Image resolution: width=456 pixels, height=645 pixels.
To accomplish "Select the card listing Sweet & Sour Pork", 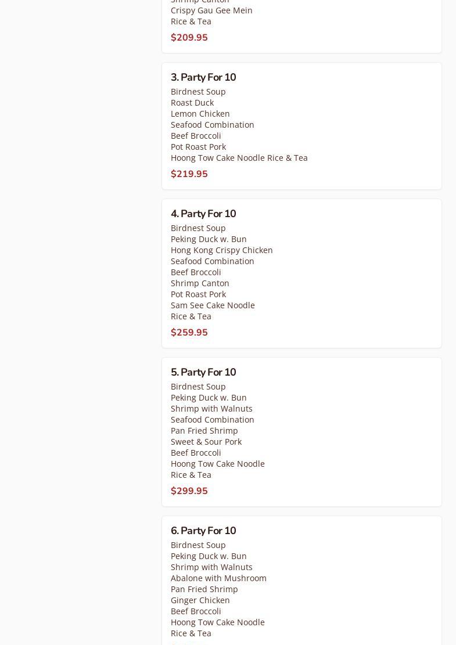I will tap(301, 432).
